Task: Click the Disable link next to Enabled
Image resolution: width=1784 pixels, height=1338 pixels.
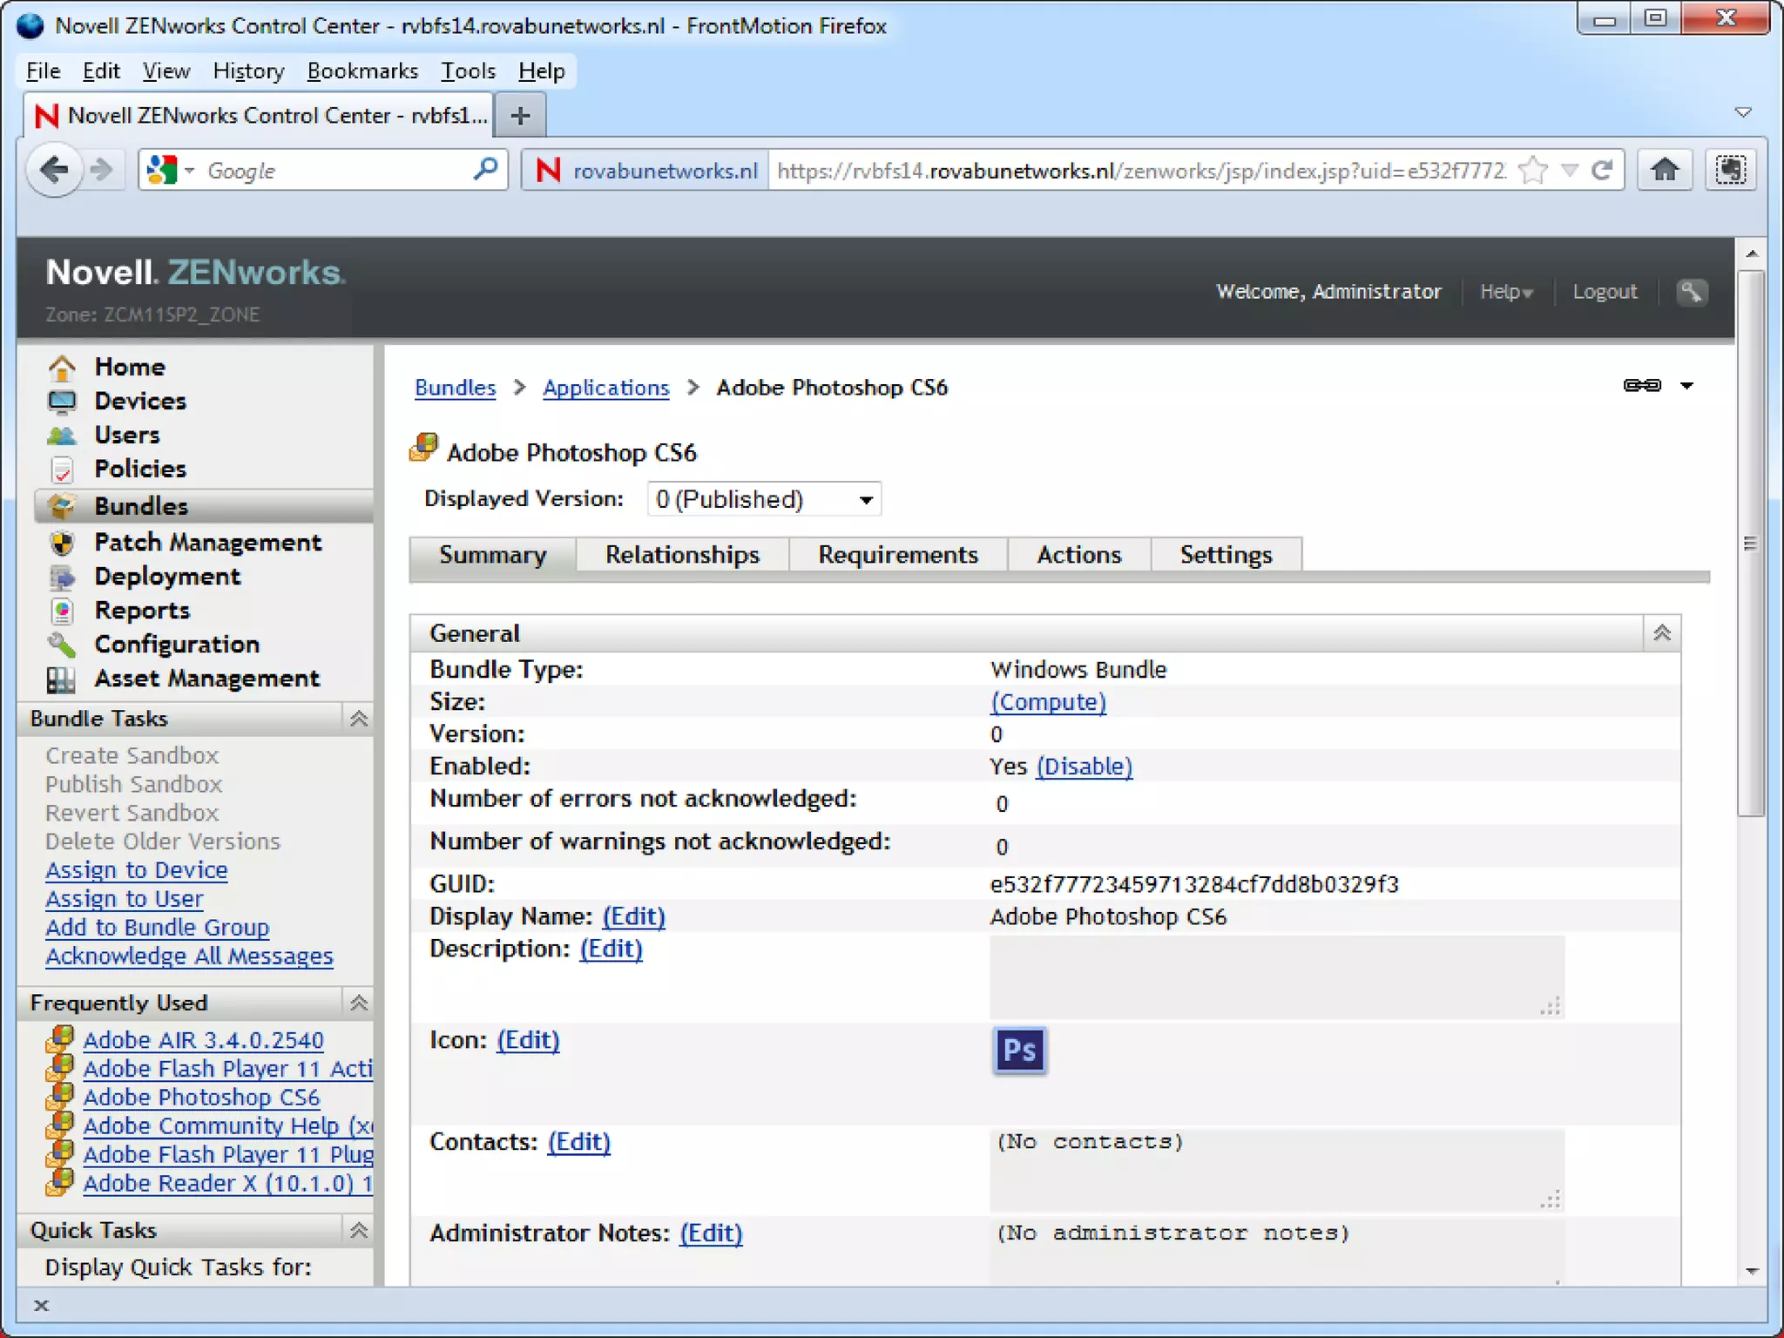Action: (1084, 767)
